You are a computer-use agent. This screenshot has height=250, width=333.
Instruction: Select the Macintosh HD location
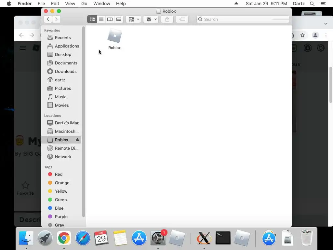click(61, 132)
